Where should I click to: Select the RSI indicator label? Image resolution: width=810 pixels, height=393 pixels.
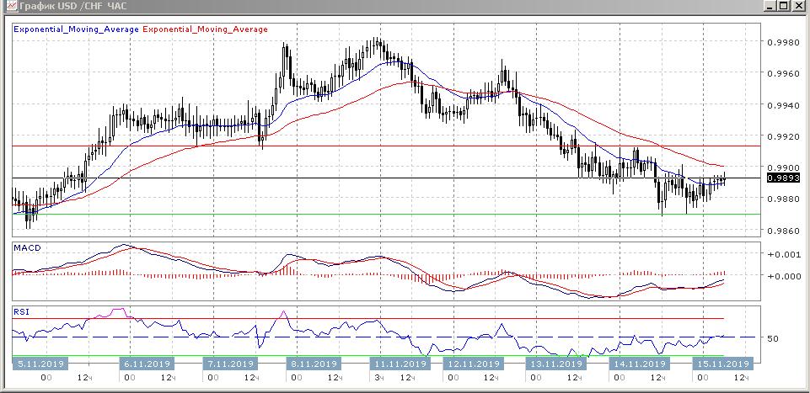coord(20,311)
